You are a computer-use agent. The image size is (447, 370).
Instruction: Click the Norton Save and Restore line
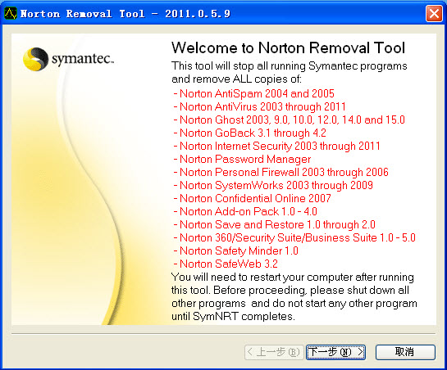coord(274,224)
